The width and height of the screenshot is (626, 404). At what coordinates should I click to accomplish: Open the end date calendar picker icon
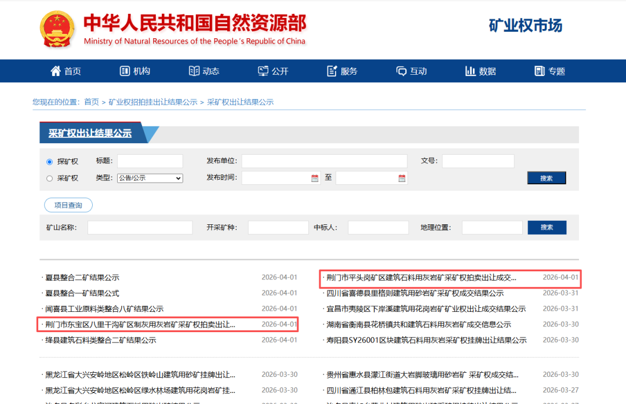(x=402, y=178)
